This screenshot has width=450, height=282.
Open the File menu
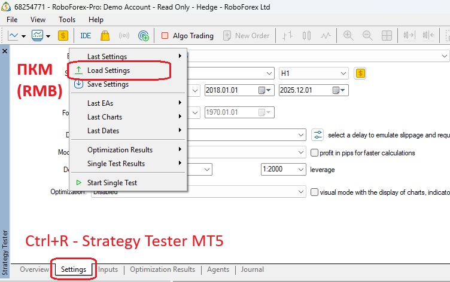click(x=12, y=20)
